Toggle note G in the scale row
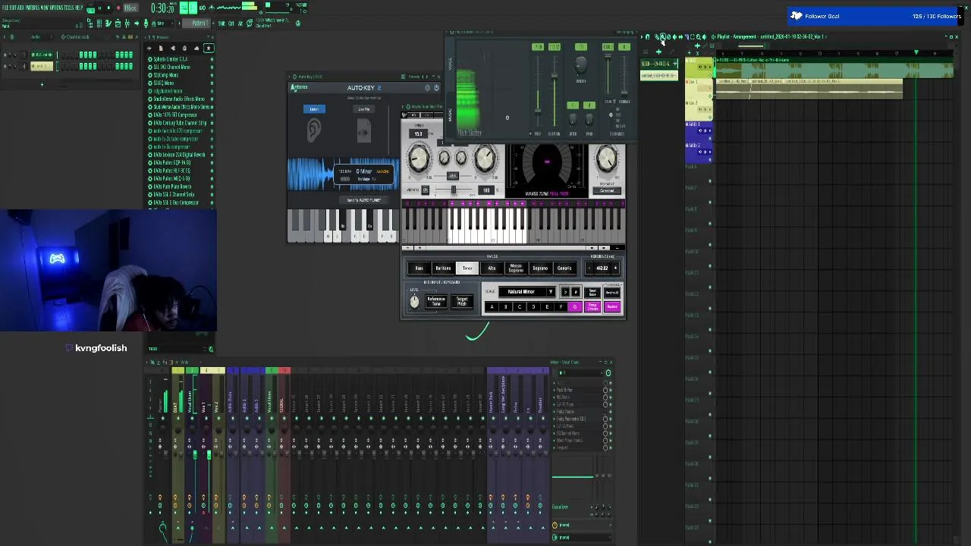Viewport: 971px width, 546px height. pos(574,307)
